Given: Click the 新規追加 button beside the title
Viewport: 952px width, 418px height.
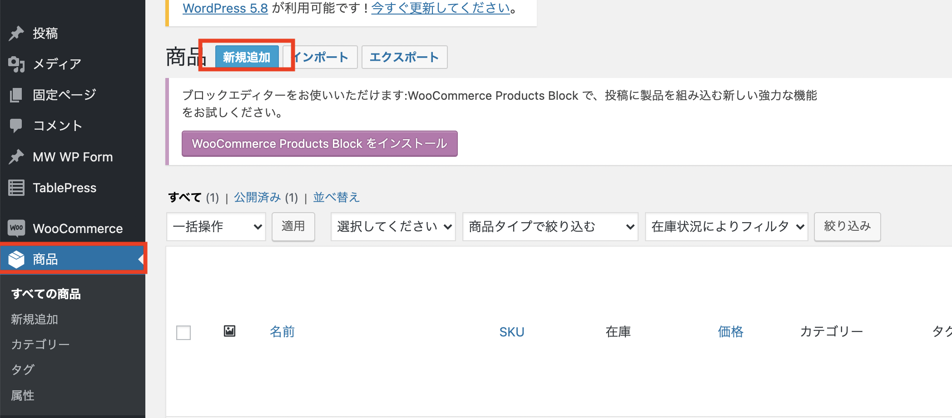Looking at the screenshot, I should click(x=247, y=57).
